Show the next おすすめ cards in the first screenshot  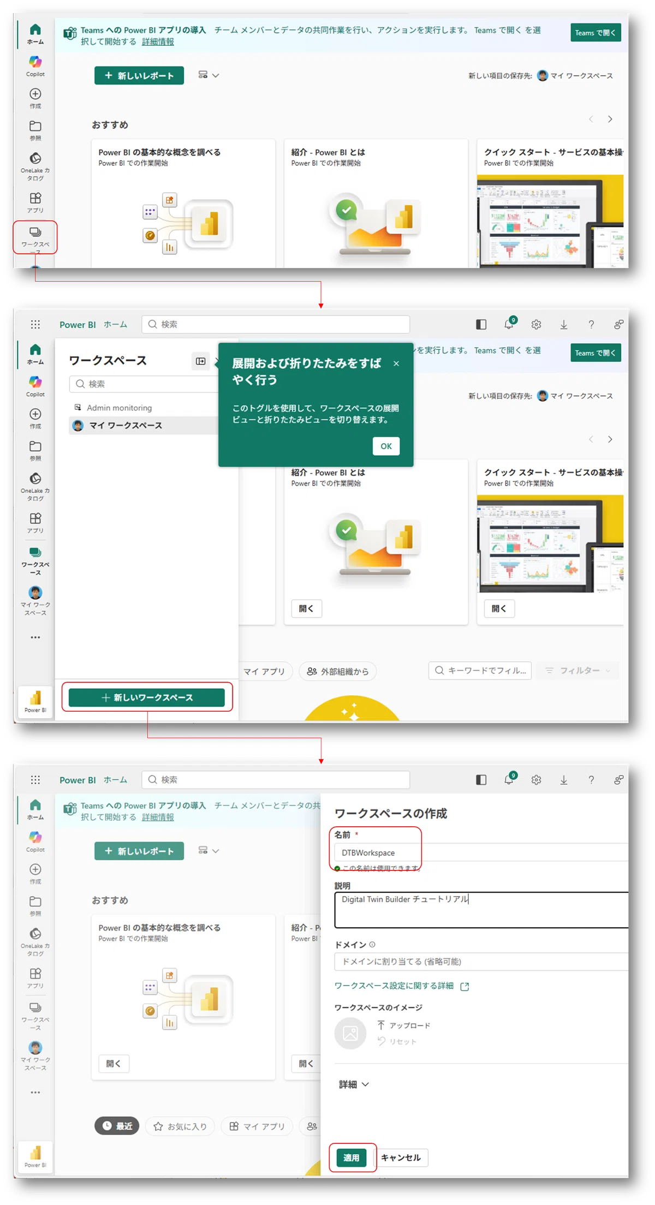(610, 119)
